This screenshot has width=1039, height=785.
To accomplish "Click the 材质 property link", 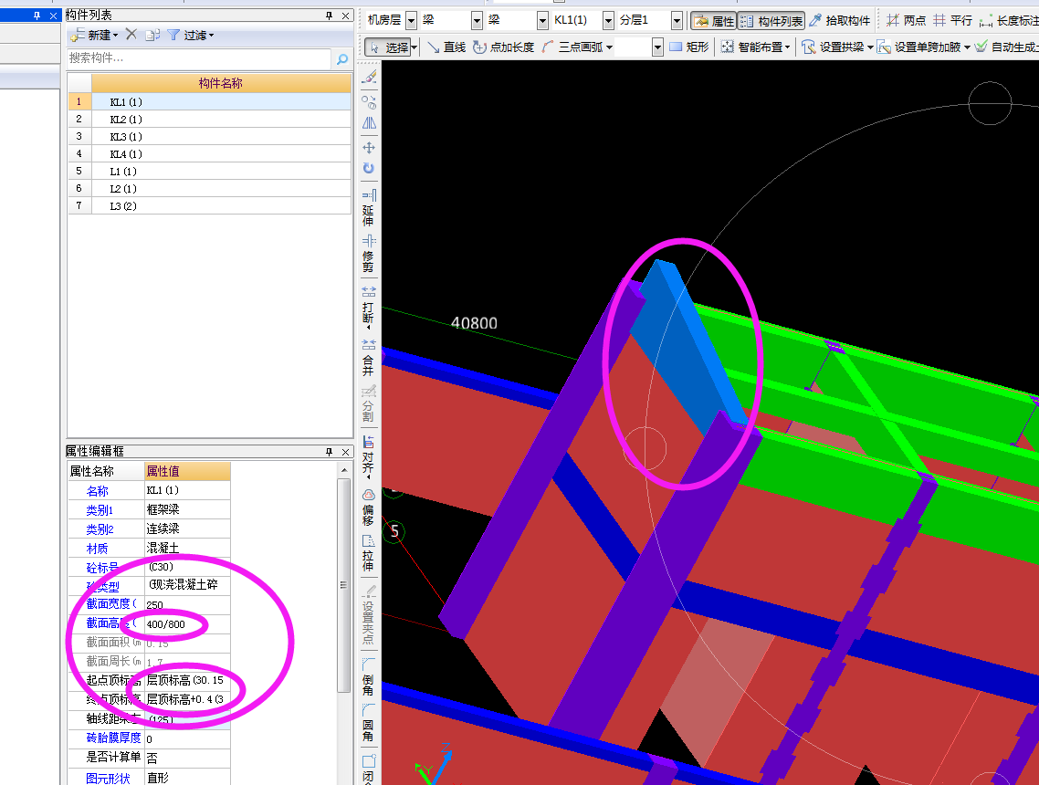I will point(98,549).
